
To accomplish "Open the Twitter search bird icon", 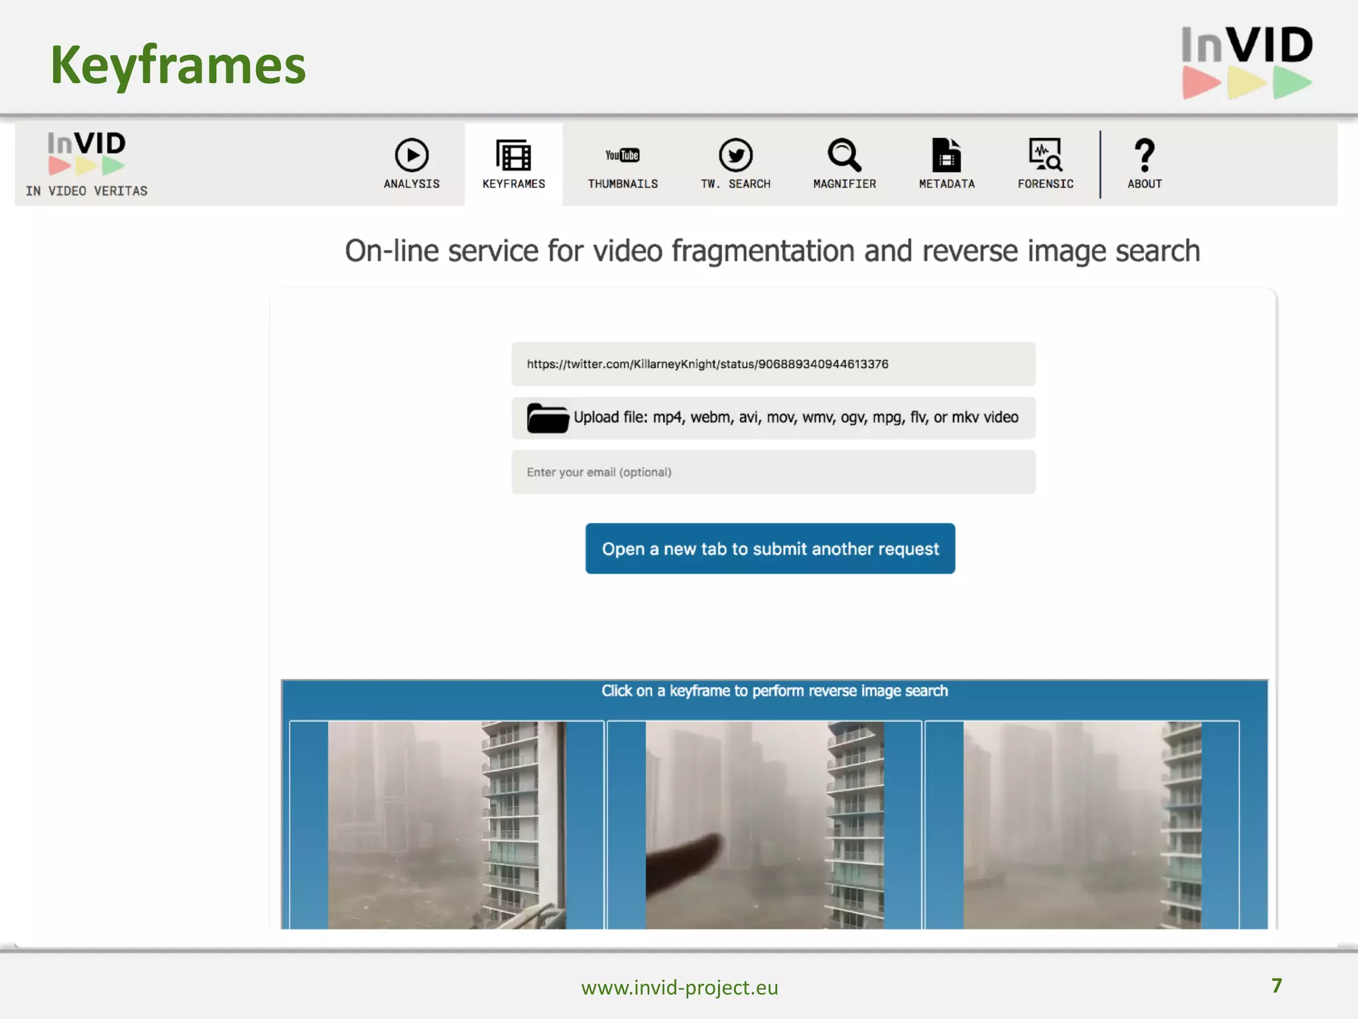I will point(736,155).
